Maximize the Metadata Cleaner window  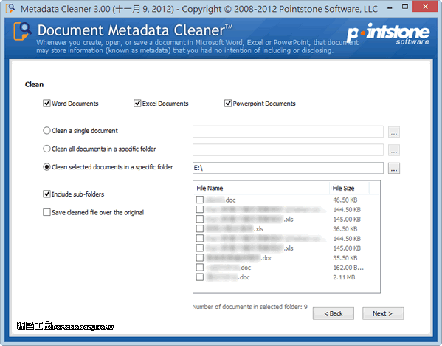(405, 7)
